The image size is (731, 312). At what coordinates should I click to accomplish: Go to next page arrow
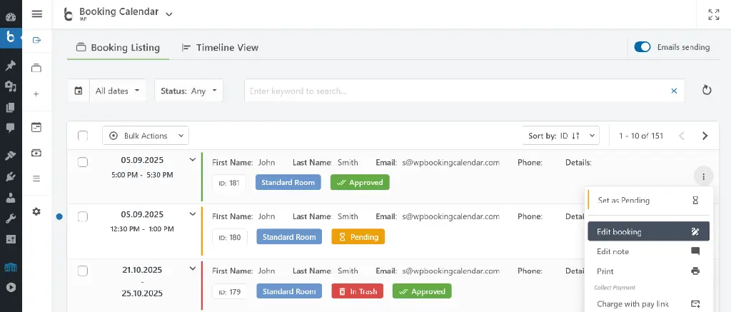pos(705,136)
